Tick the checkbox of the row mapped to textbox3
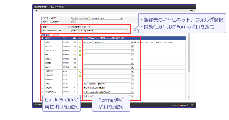 [43, 92]
